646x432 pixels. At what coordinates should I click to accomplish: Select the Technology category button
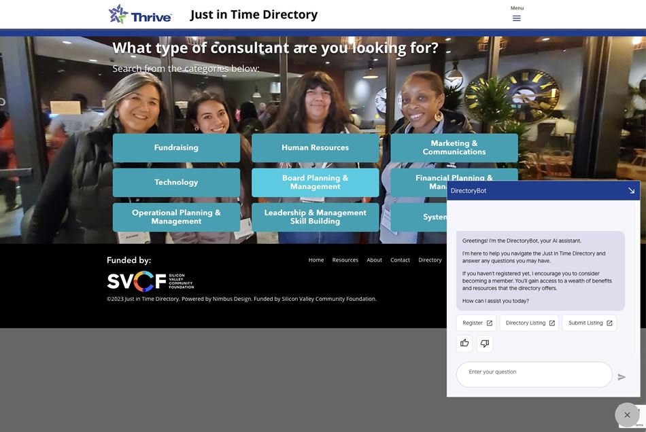pos(176,182)
